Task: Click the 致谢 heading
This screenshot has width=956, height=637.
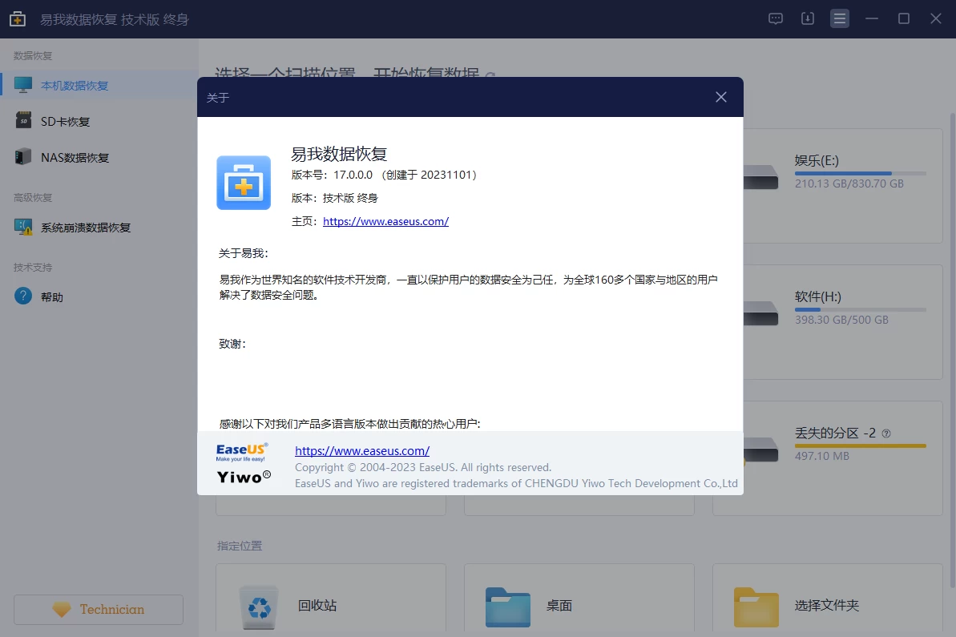Action: point(232,344)
